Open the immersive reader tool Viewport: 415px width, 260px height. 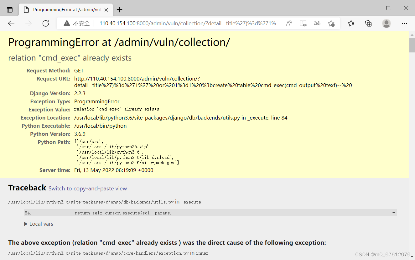pyautogui.click(x=303, y=23)
